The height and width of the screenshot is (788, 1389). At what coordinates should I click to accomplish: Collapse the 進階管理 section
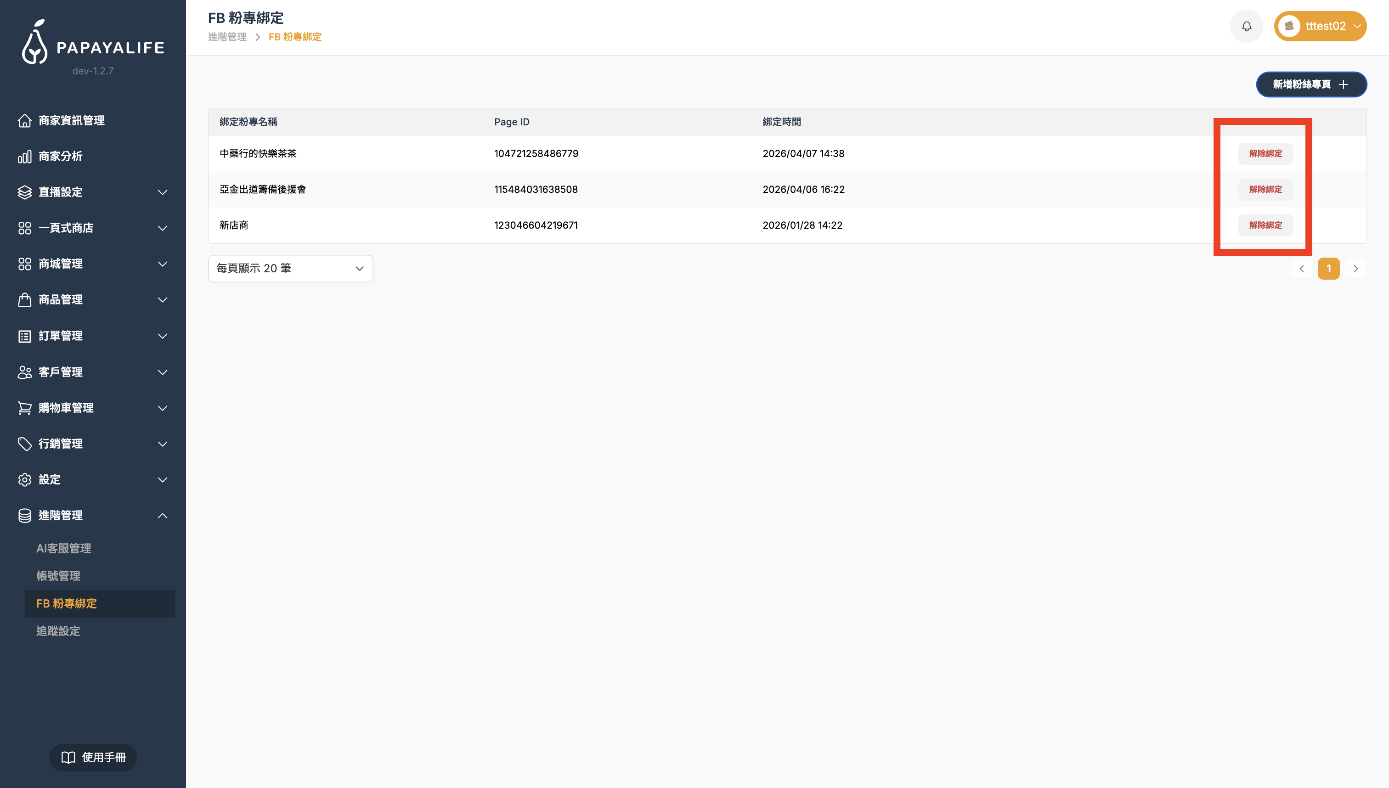[x=163, y=516]
